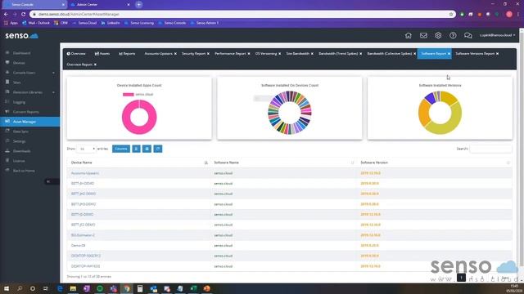
Task: Open Downloads in the sidebar
Action: tap(21, 151)
